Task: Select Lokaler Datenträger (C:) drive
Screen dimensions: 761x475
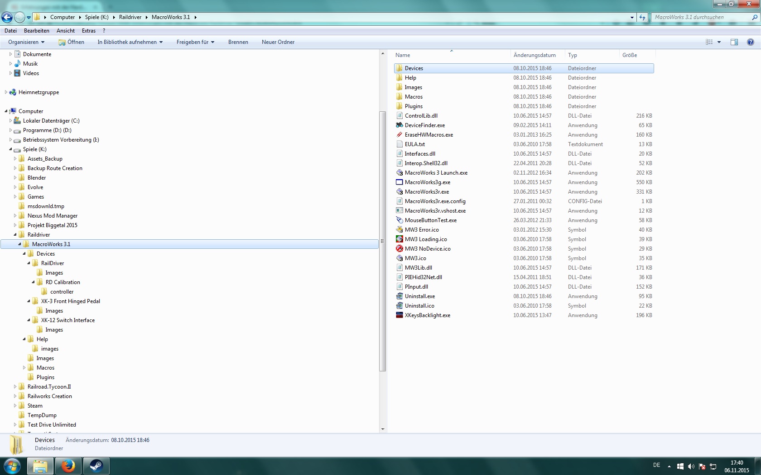Action: (x=51, y=121)
